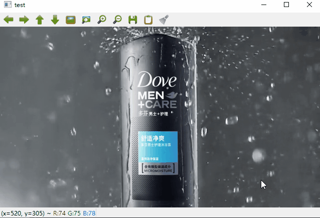Pan image right with right arrow

click(x=24, y=20)
